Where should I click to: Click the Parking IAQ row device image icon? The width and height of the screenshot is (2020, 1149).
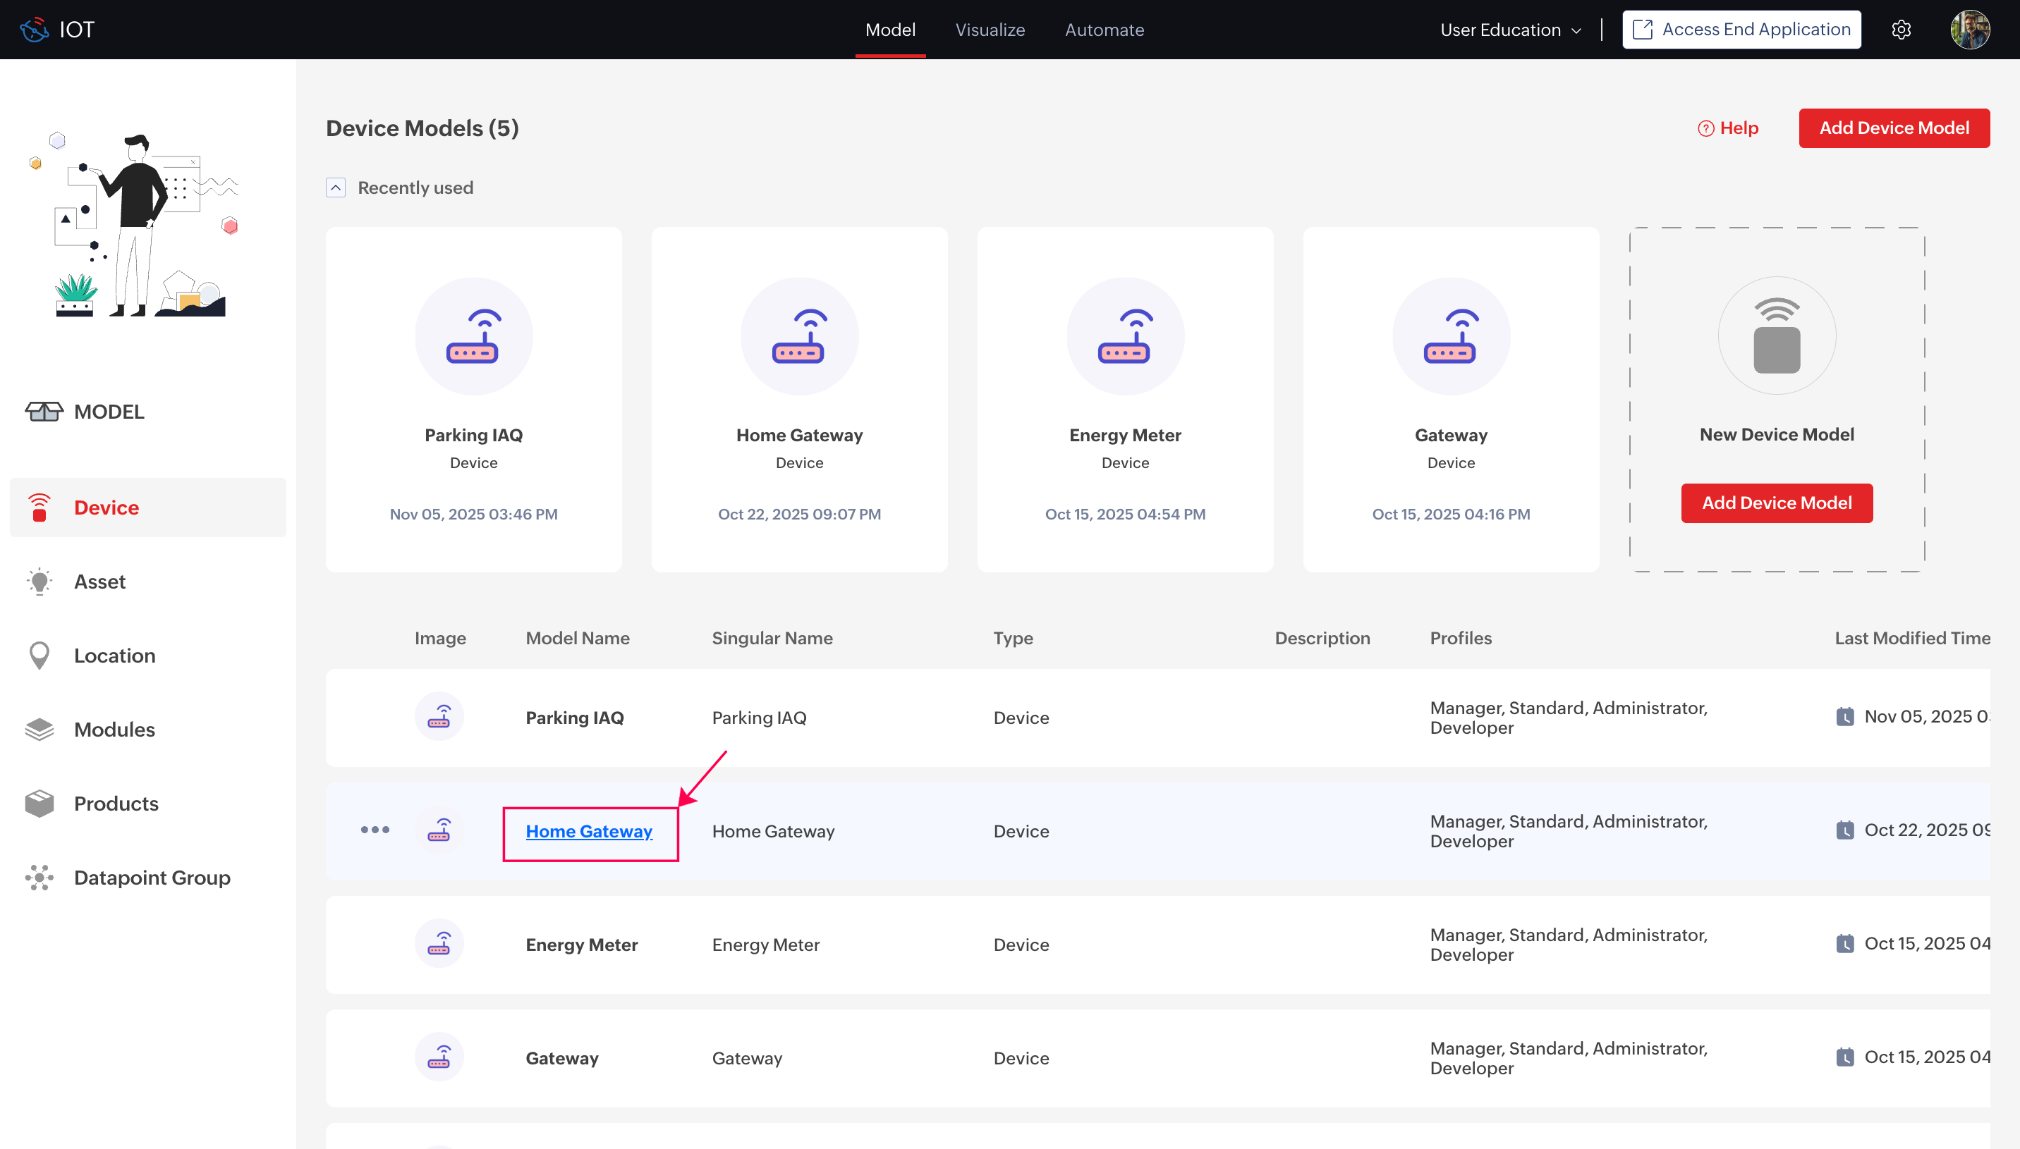(x=439, y=717)
